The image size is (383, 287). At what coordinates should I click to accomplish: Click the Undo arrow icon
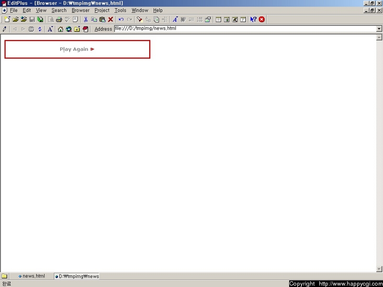point(121,19)
